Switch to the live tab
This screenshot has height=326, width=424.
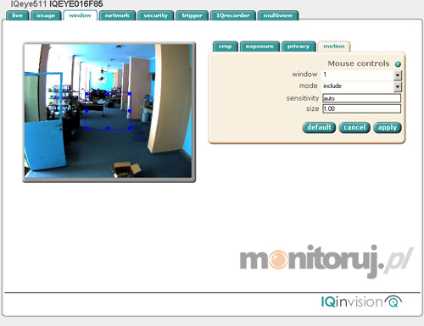tap(18, 15)
